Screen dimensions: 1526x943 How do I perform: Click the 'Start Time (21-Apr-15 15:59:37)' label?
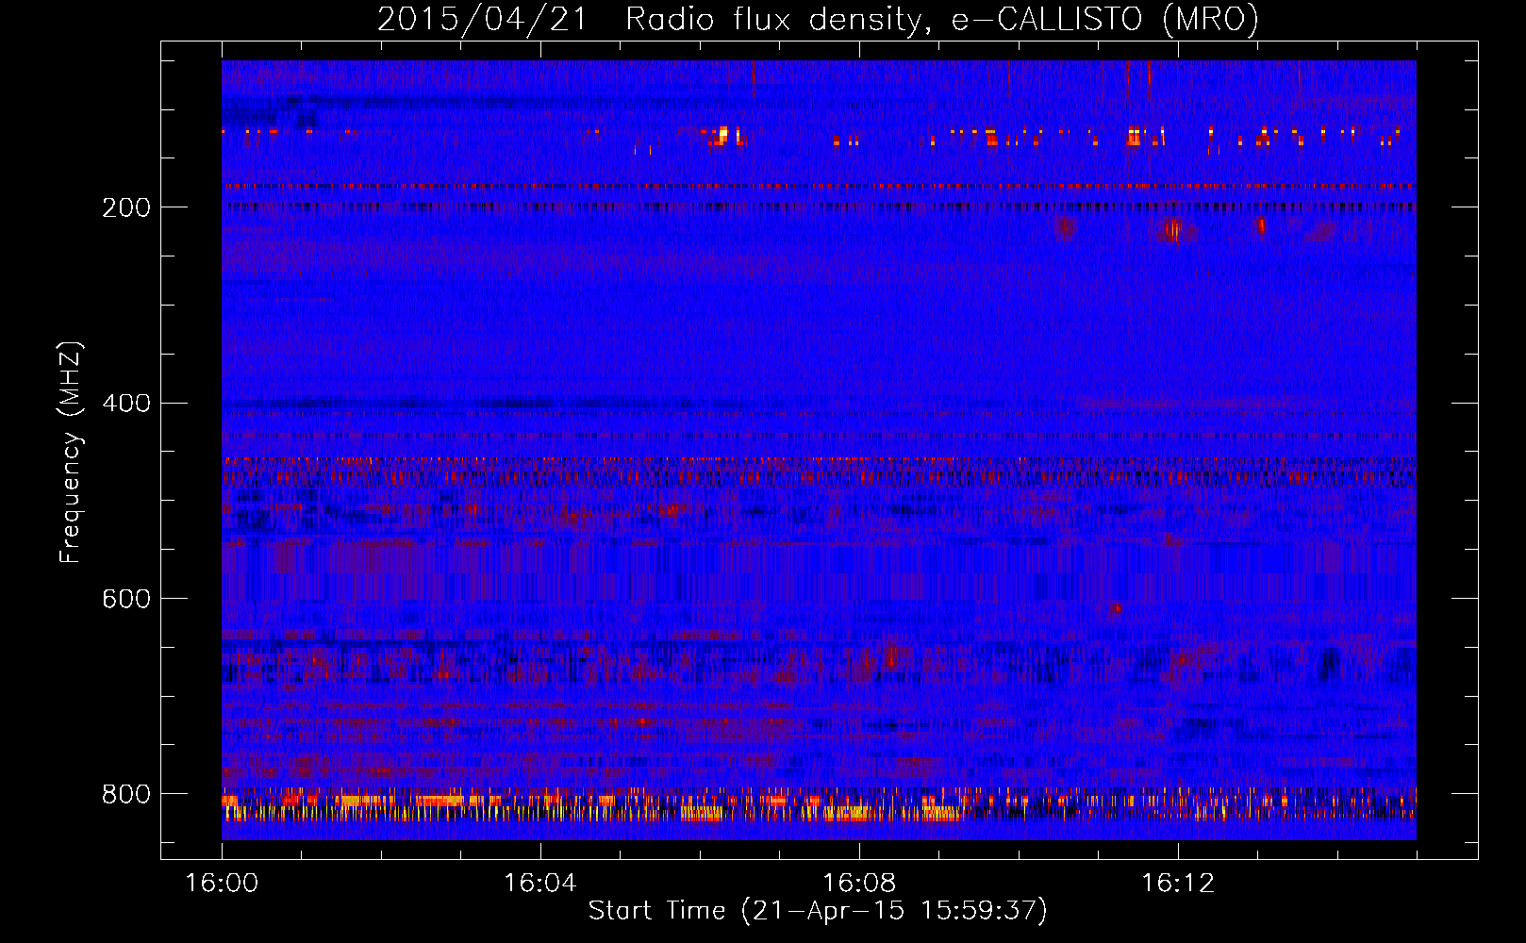[x=818, y=911]
